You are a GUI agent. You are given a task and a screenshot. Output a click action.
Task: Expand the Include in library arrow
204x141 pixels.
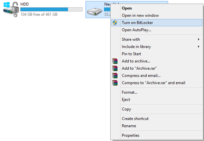point(198,47)
